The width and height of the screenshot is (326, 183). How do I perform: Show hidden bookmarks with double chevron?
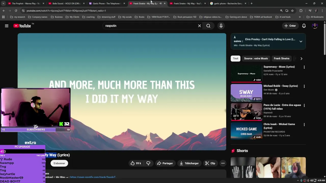click(x=300, y=17)
